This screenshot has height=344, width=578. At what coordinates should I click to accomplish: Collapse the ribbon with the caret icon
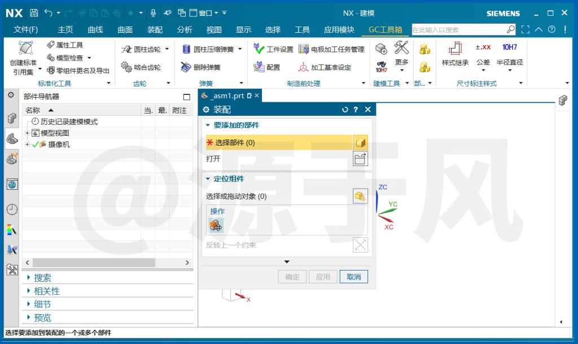coord(538,29)
